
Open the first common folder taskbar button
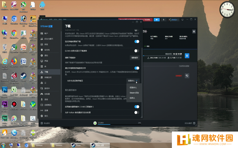pyautogui.click(x=40, y=145)
